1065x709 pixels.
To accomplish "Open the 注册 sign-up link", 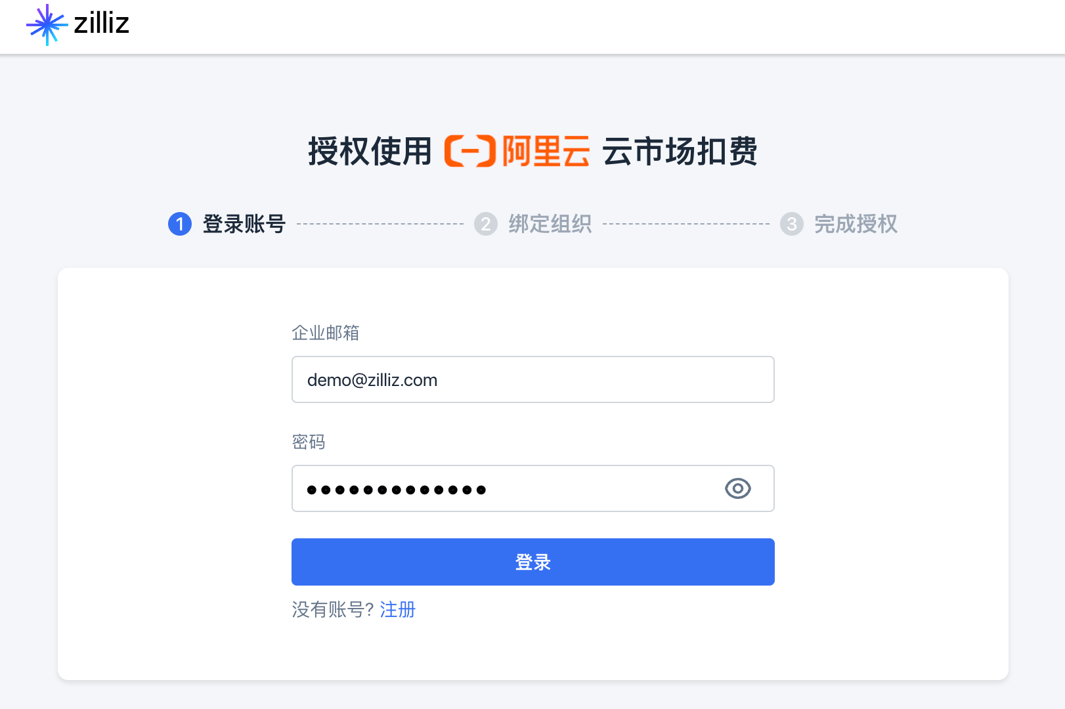I will point(398,610).
